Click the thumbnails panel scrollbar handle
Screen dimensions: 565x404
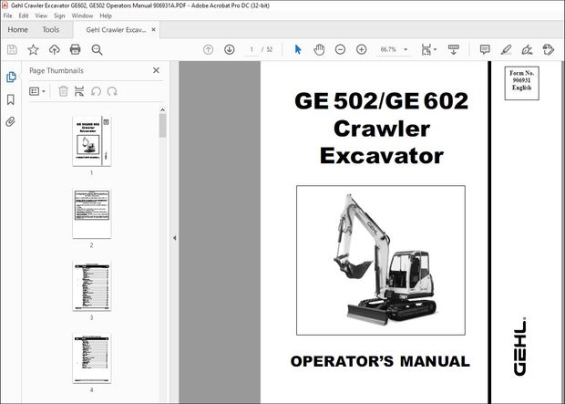(162, 126)
